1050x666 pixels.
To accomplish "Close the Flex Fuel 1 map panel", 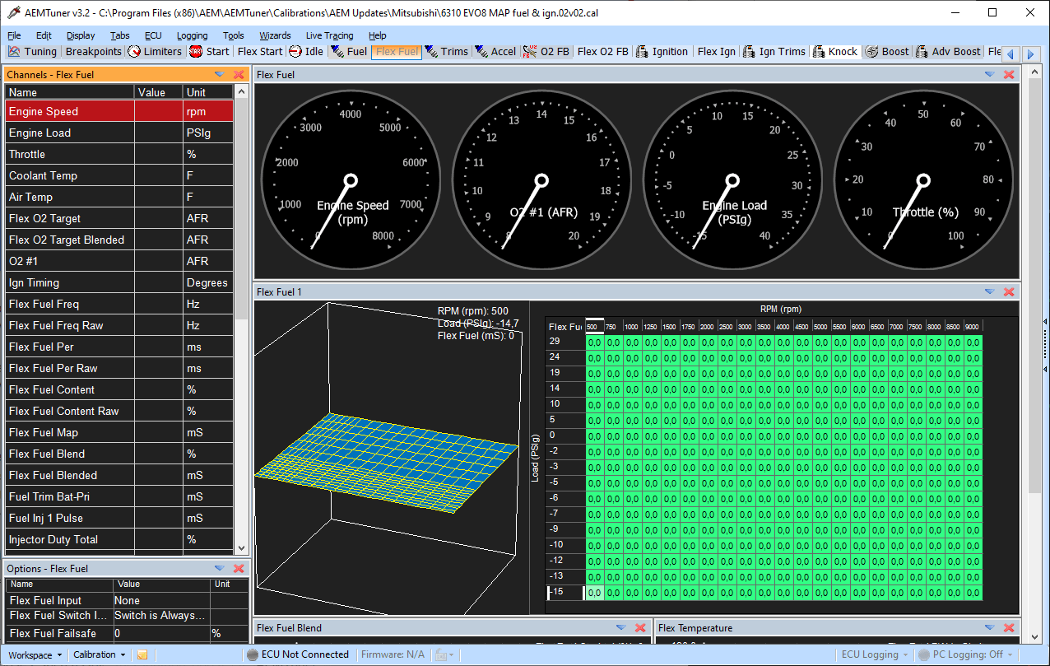I will (1009, 291).
